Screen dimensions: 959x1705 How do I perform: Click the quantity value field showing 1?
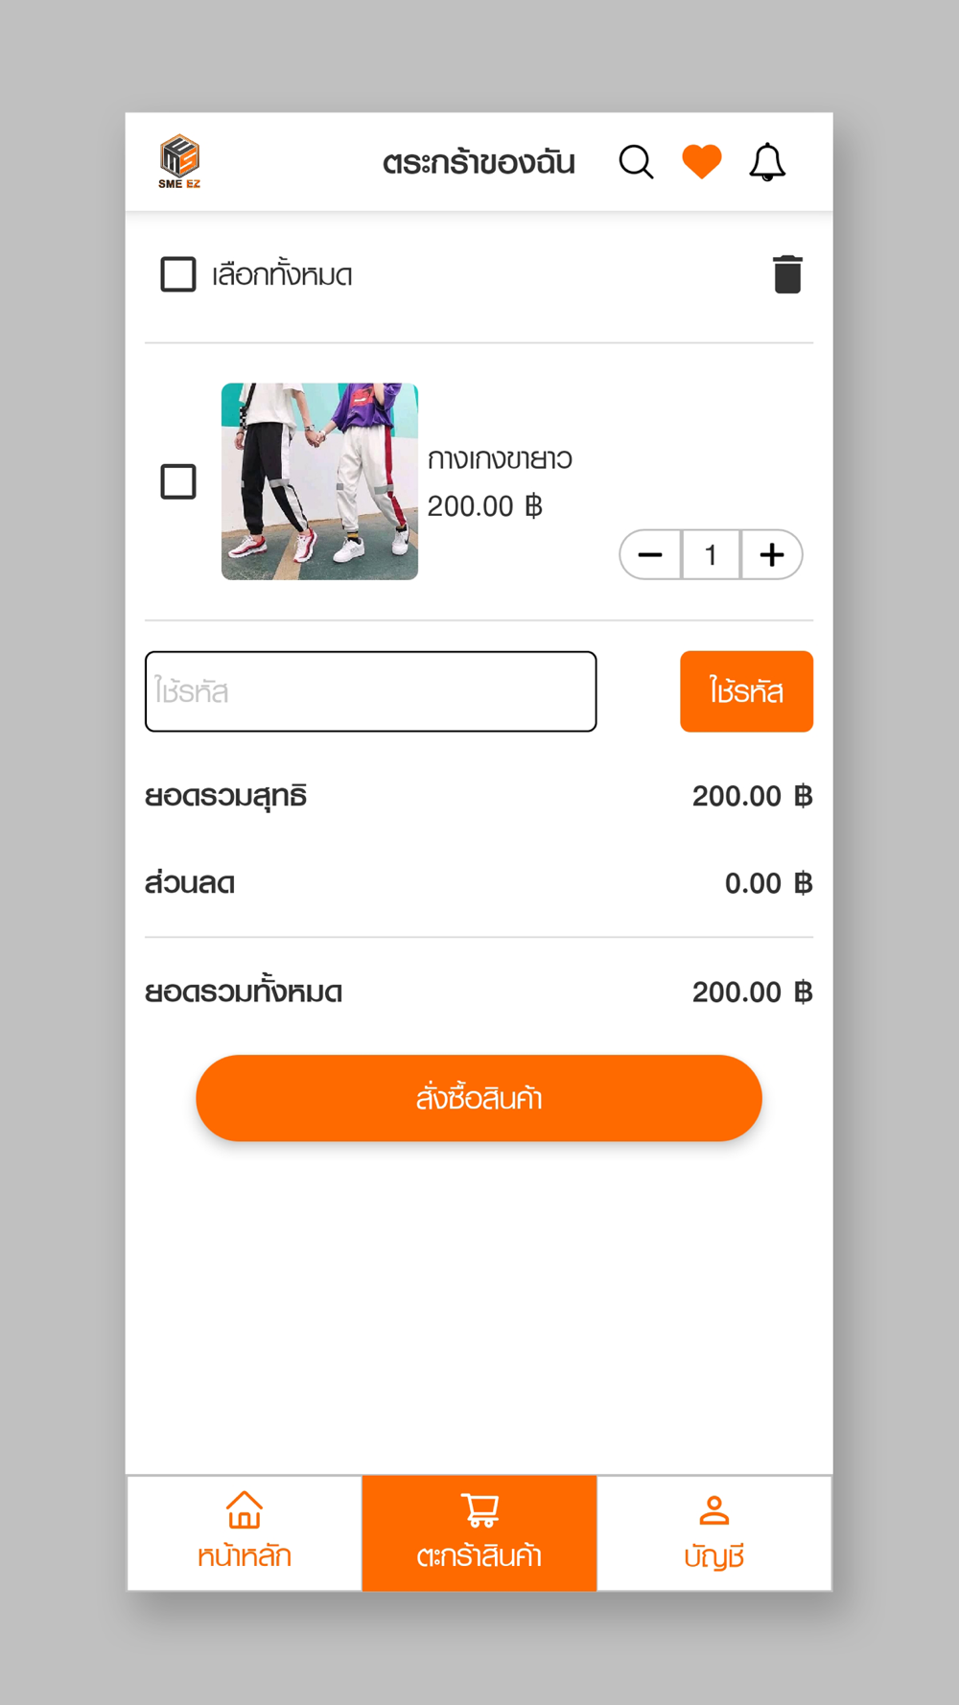click(x=711, y=554)
